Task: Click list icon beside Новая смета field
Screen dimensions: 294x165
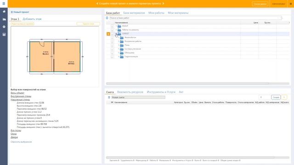Action: [x=109, y=98]
